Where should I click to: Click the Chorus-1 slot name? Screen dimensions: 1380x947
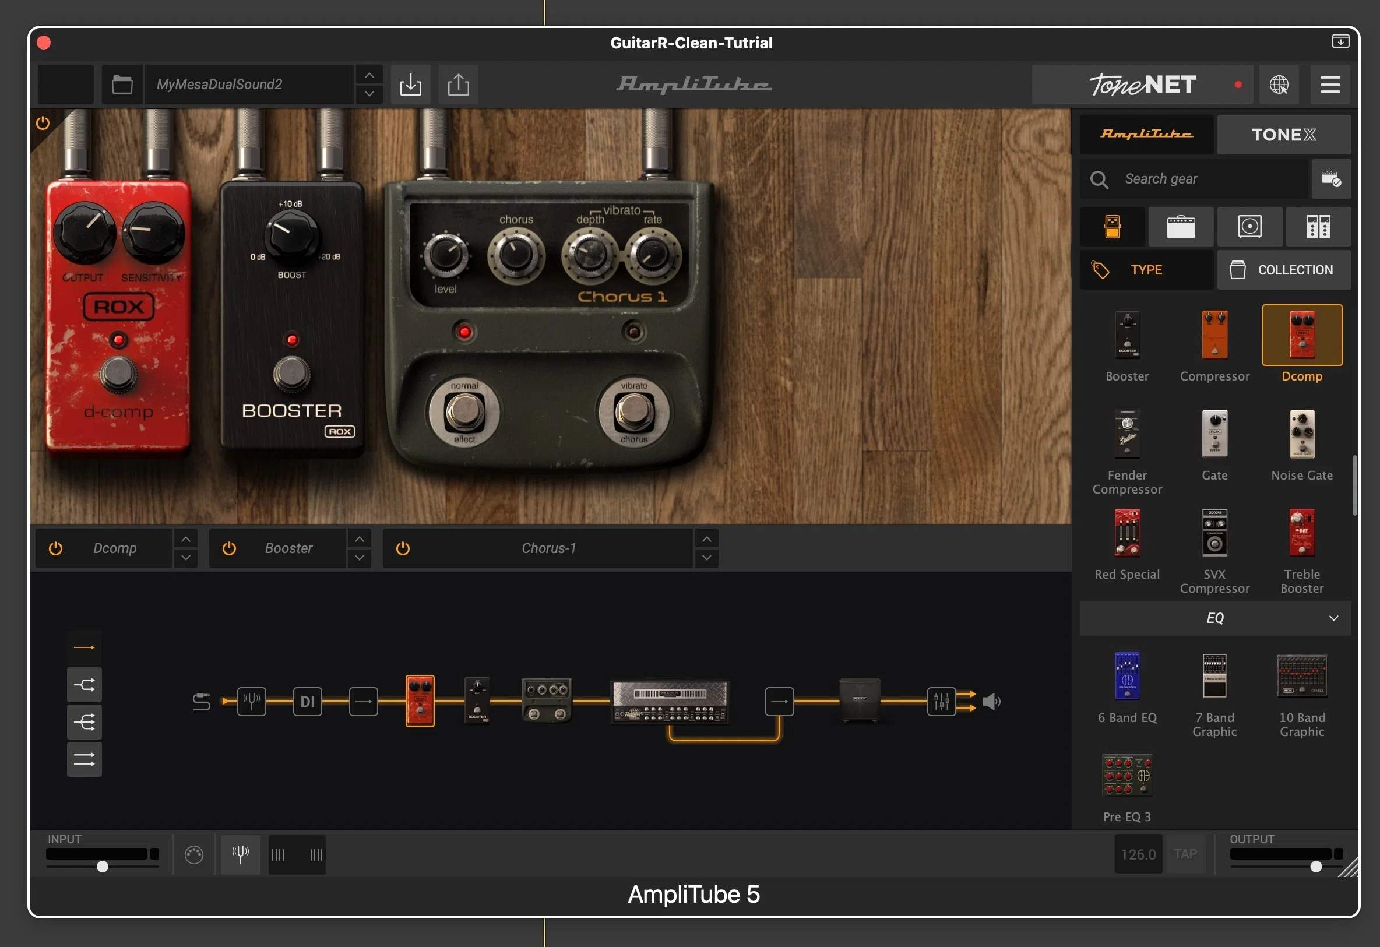[548, 548]
